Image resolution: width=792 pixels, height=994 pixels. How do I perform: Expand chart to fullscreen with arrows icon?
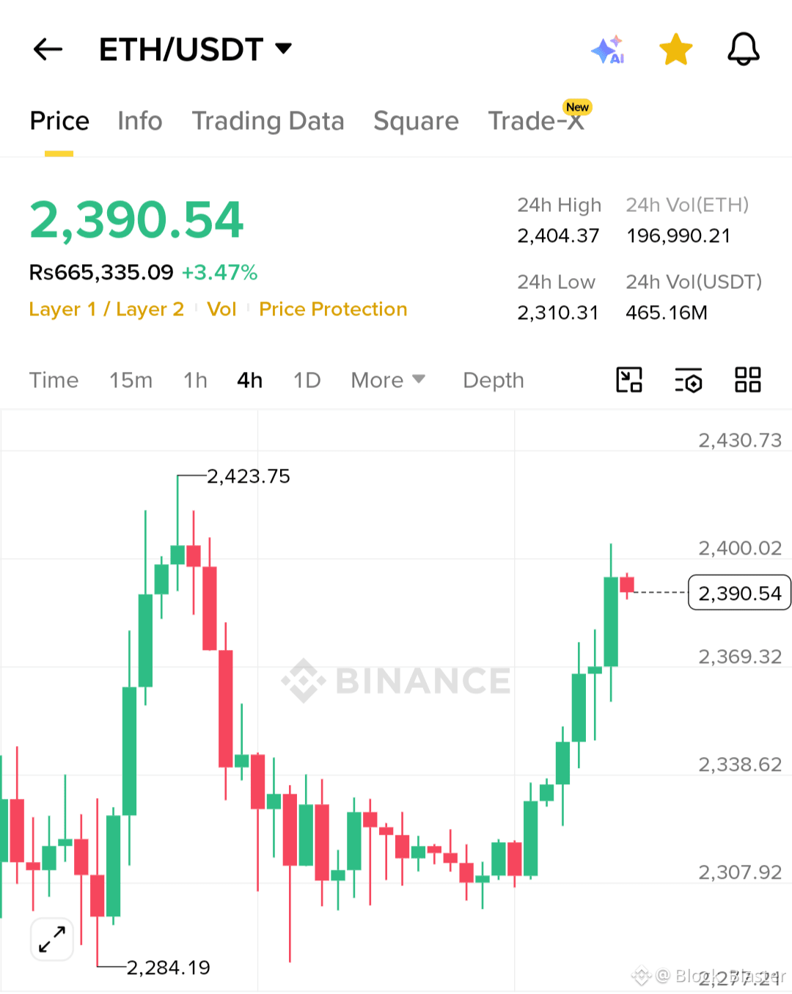[x=52, y=939]
